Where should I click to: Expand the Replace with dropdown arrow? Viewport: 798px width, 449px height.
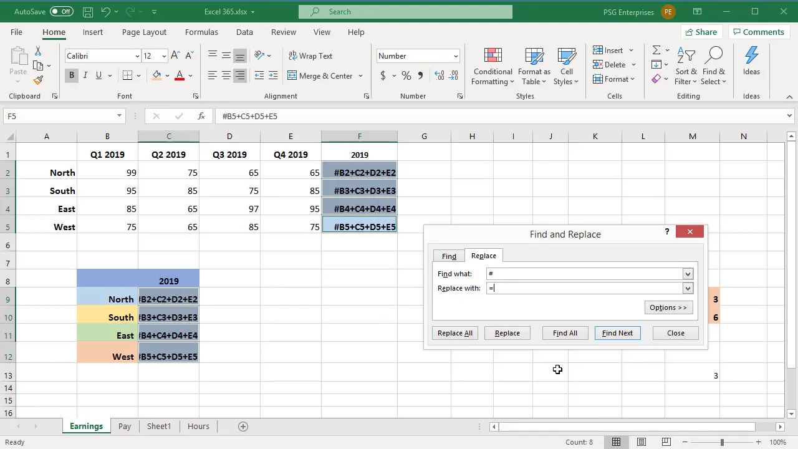coord(688,288)
